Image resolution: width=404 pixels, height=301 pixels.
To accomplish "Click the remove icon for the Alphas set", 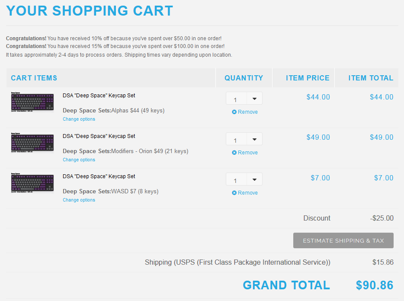I will [x=234, y=112].
